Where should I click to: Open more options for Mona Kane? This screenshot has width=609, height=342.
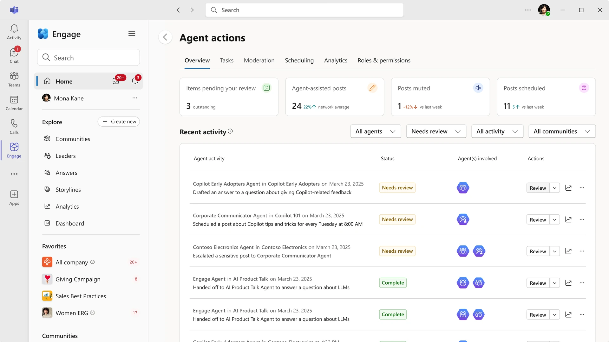pos(135,98)
